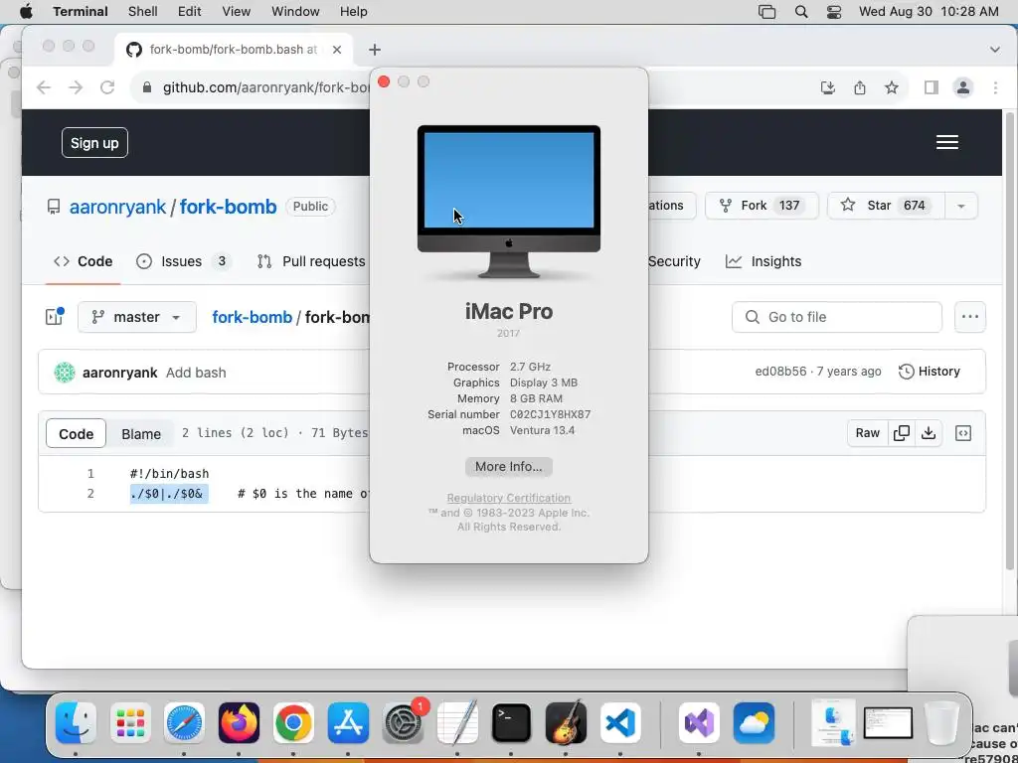Image resolution: width=1018 pixels, height=763 pixels.
Task: Bookmark this page with the star icon
Action: (x=892, y=87)
